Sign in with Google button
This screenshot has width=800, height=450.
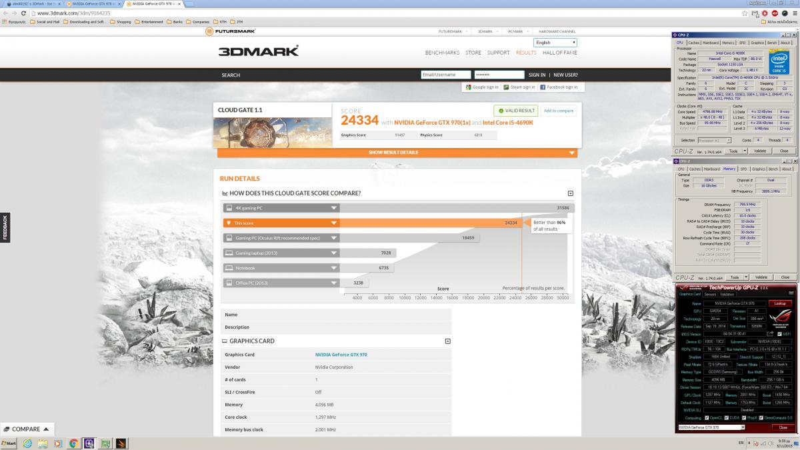pos(482,87)
